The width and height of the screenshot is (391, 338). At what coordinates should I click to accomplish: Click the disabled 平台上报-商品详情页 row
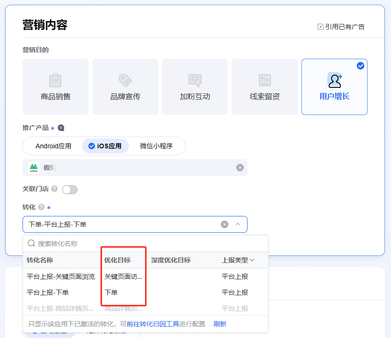pos(146,308)
